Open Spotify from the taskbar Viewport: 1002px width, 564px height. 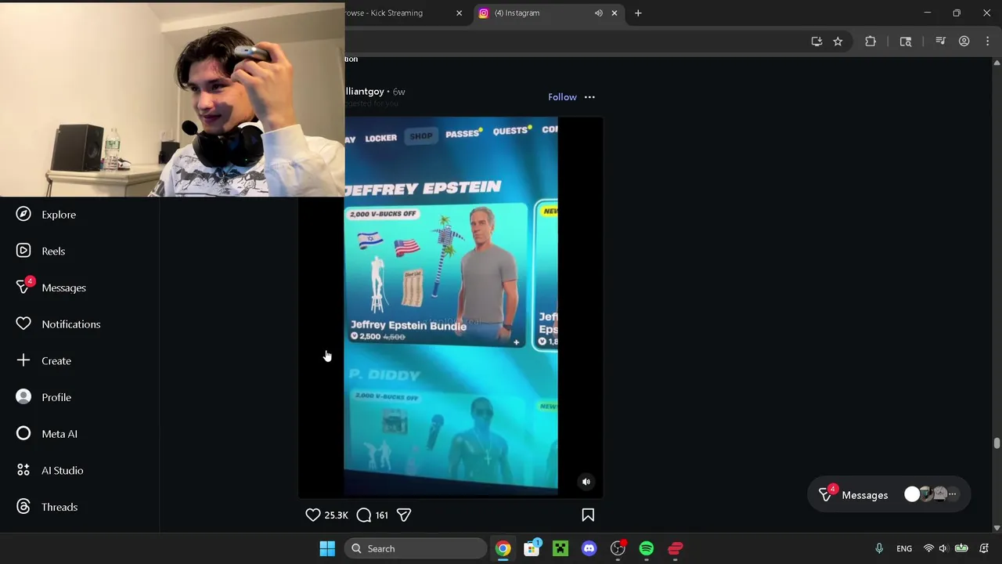coord(647,548)
